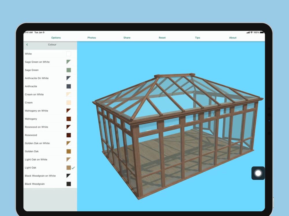Pick the Cream on White swatch
This screenshot has width=289, height=216.
68,94
